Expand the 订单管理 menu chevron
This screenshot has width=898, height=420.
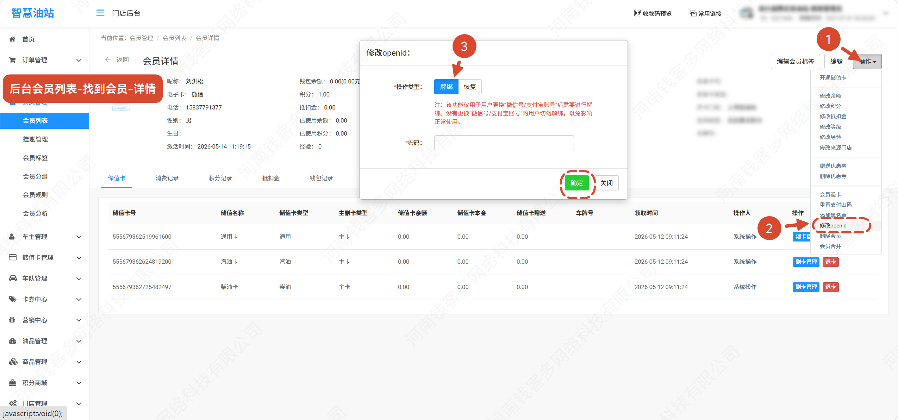pyautogui.click(x=79, y=60)
